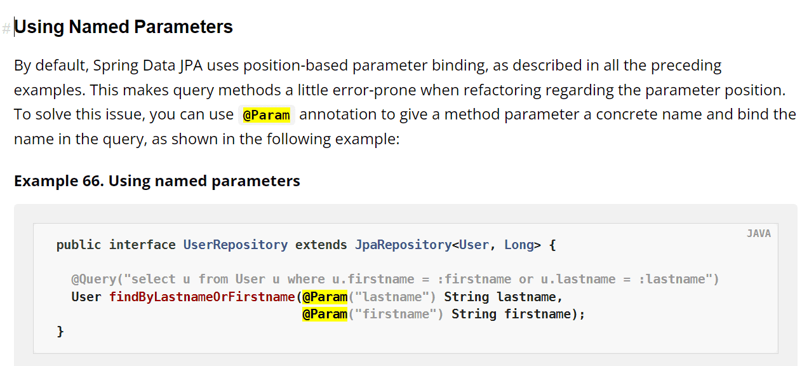Click the Using Named Parameters heading
Image resolution: width=802 pixels, height=366 pixels.
point(123,27)
